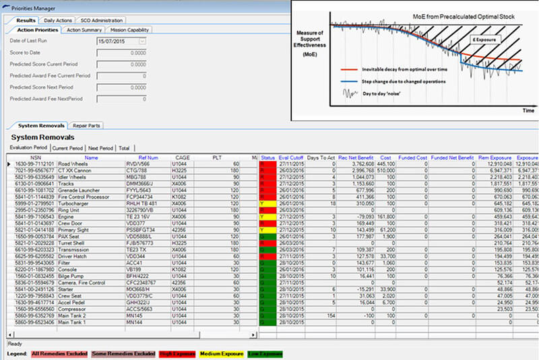Viewport: 539px width, 360px height.
Task: Click the Low Exposure legend swatch
Action: click(x=265, y=354)
